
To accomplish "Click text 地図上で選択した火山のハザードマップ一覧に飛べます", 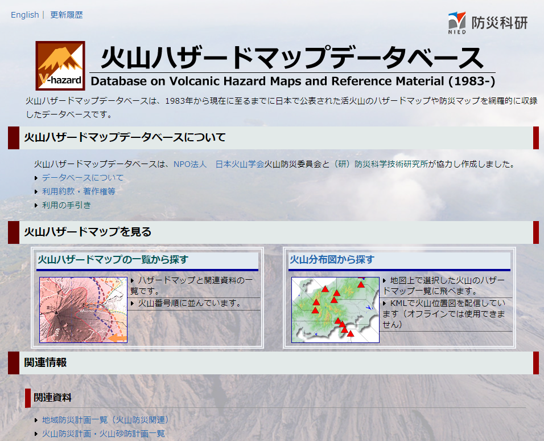I will point(444,285).
